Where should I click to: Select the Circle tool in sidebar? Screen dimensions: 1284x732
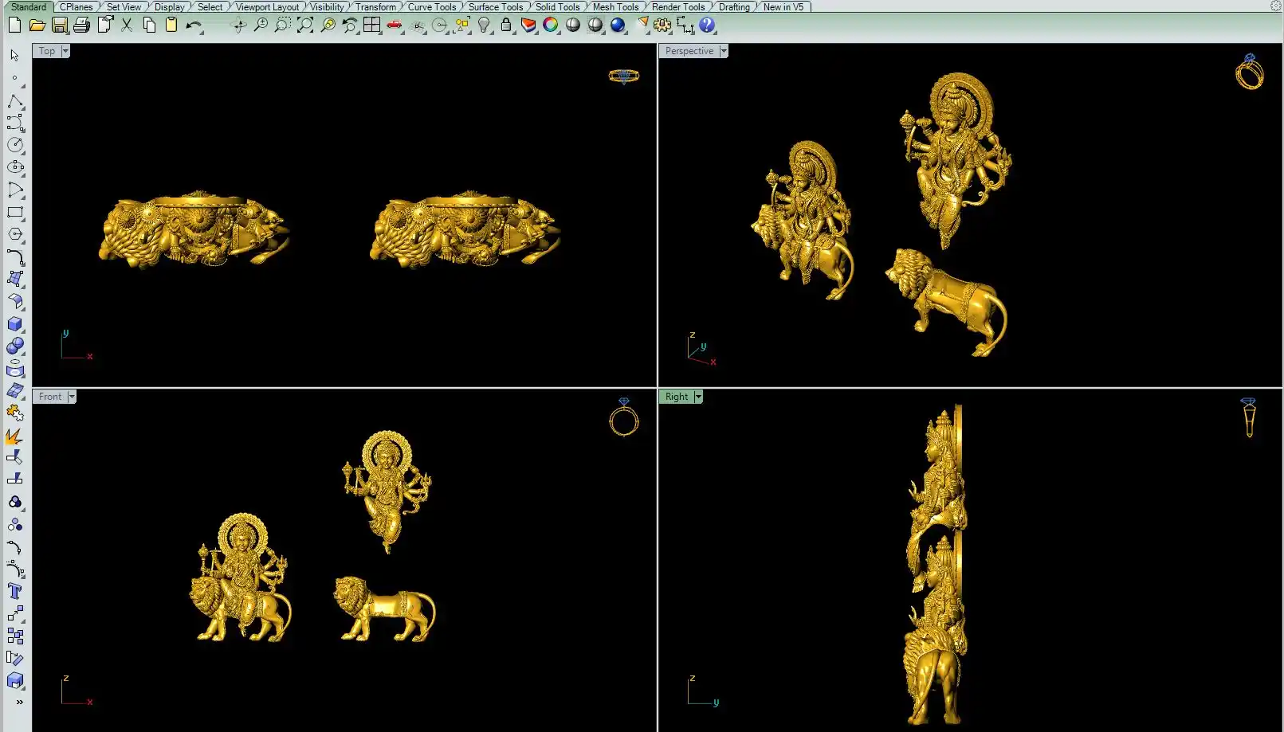(15, 145)
